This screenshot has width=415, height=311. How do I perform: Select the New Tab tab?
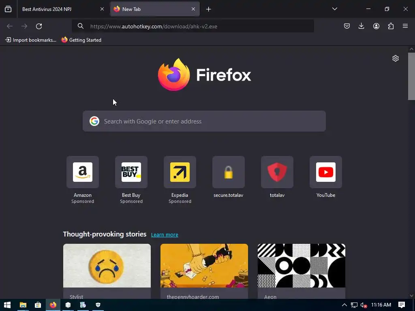pos(155,9)
